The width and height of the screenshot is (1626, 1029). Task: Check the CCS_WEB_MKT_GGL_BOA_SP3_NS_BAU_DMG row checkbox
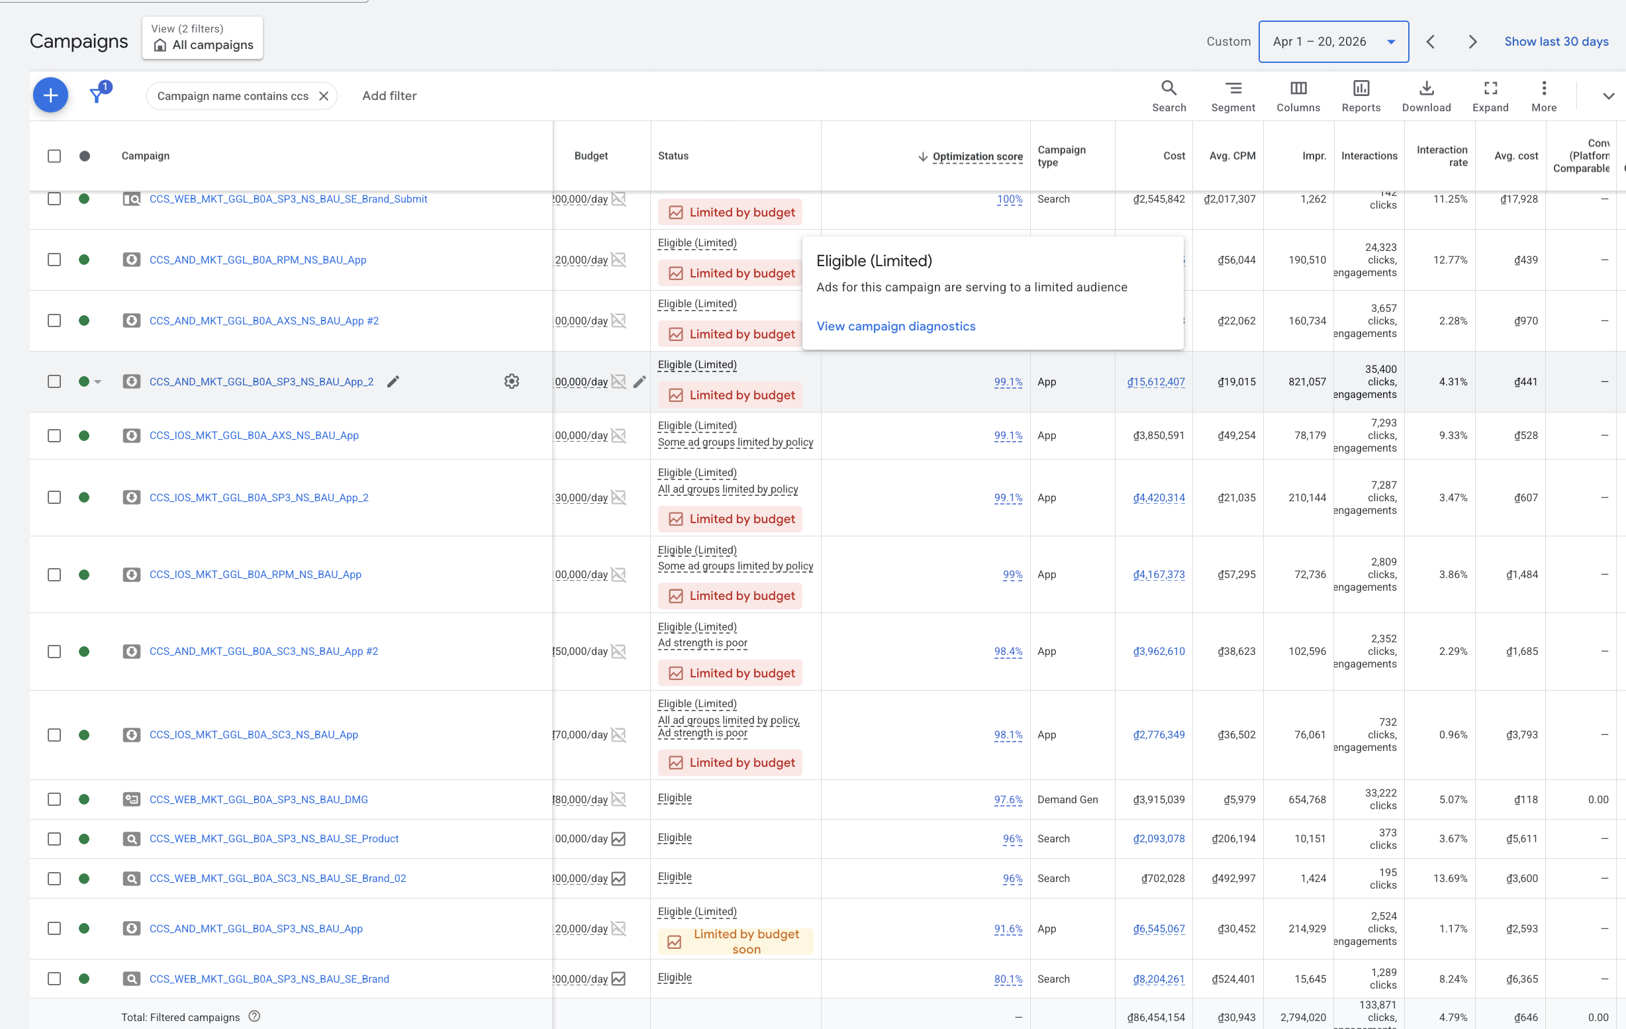(x=55, y=799)
